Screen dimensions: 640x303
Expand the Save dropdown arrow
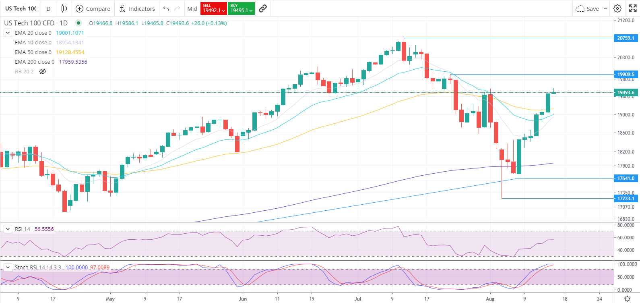point(605,8)
